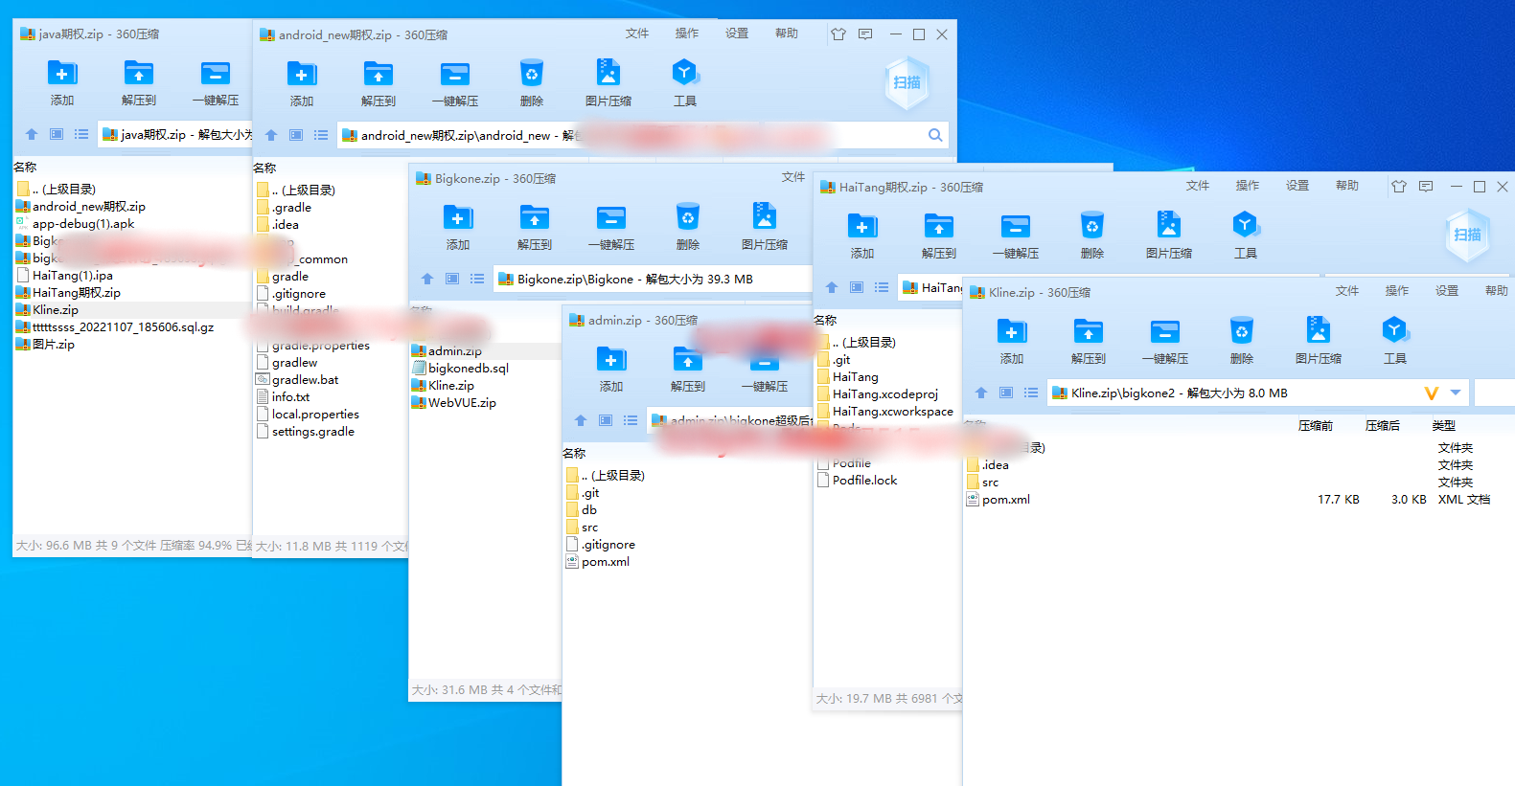Go up a level in Kline.zip window
The height and width of the screenshot is (786, 1515).
(981, 393)
